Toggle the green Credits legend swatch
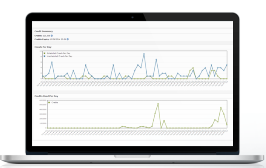The height and width of the screenshot is (168, 266). tap(49, 102)
